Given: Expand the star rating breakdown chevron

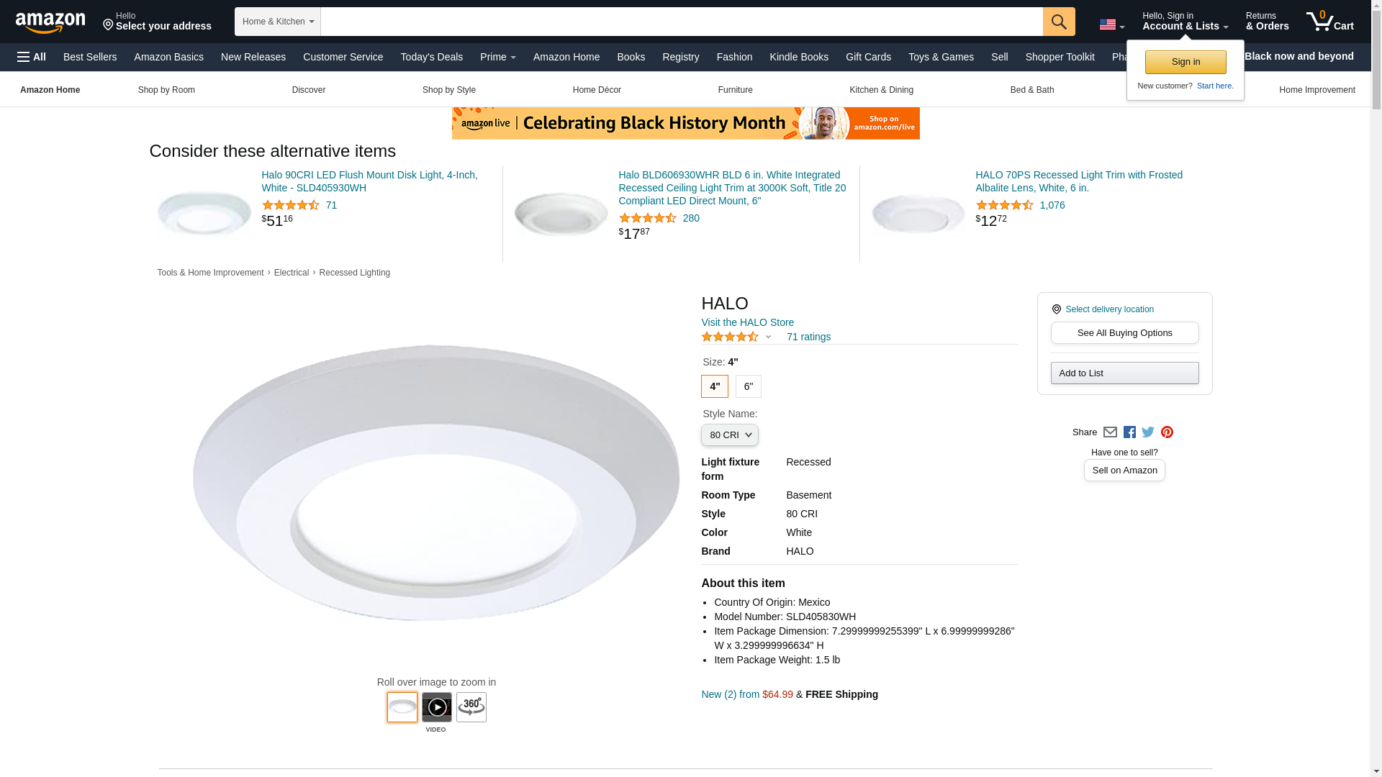Looking at the screenshot, I should coord(768,337).
